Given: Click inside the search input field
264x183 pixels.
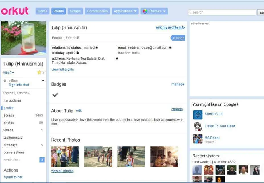Looking at the screenshot, I should 222,12.
